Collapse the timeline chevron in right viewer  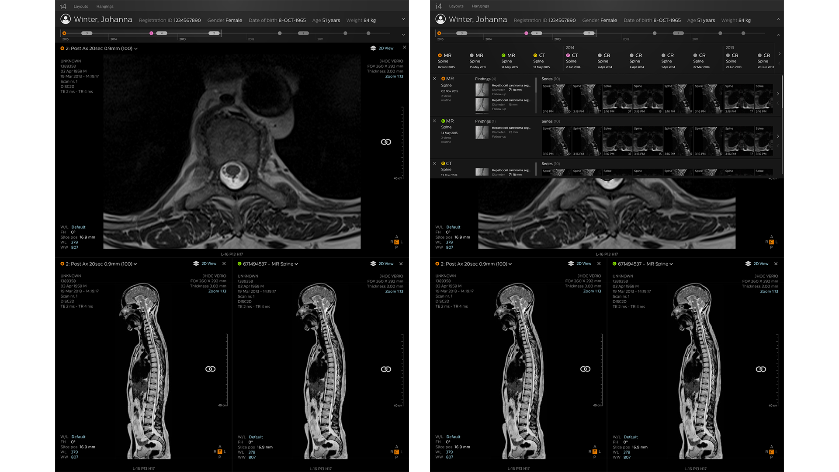click(x=778, y=35)
